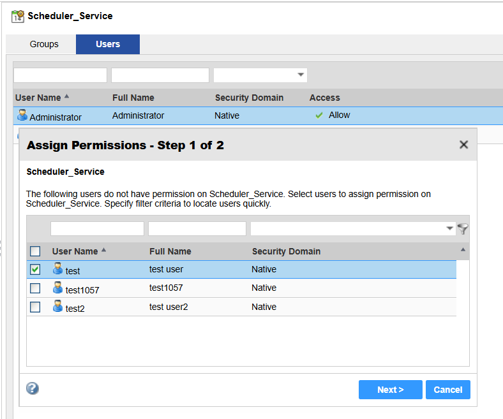Apply filter using the funnel icon

tap(463, 229)
